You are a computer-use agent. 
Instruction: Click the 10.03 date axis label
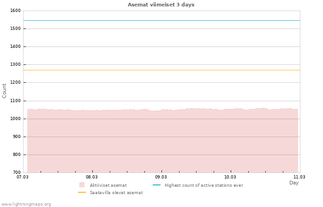(230, 177)
